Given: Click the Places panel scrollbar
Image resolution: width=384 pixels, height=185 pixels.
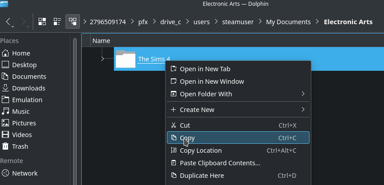Looking at the screenshot, I should [x=74, y=108].
